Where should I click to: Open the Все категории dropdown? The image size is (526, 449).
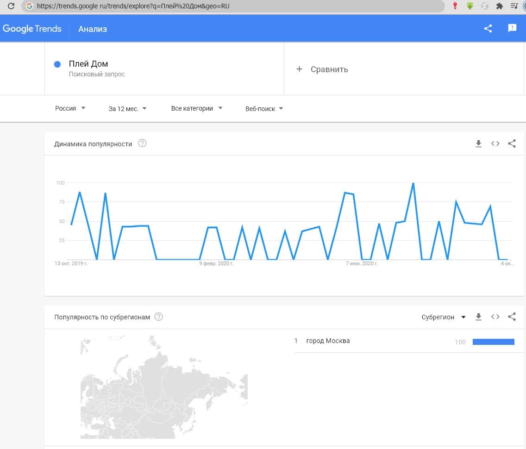(x=197, y=108)
